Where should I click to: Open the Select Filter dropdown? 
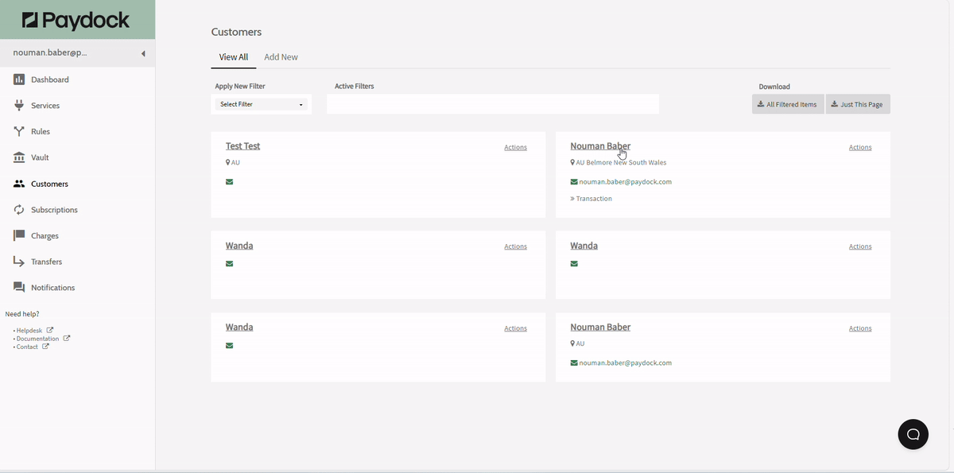pyautogui.click(x=262, y=104)
